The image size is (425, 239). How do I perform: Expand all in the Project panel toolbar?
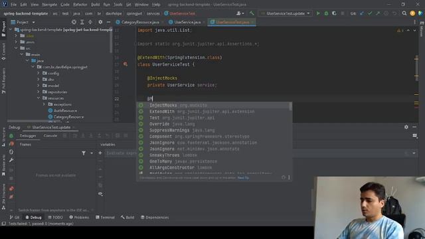82,22
